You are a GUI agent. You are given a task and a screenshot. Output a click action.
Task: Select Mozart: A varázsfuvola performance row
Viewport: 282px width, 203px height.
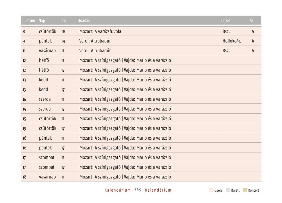141,31
